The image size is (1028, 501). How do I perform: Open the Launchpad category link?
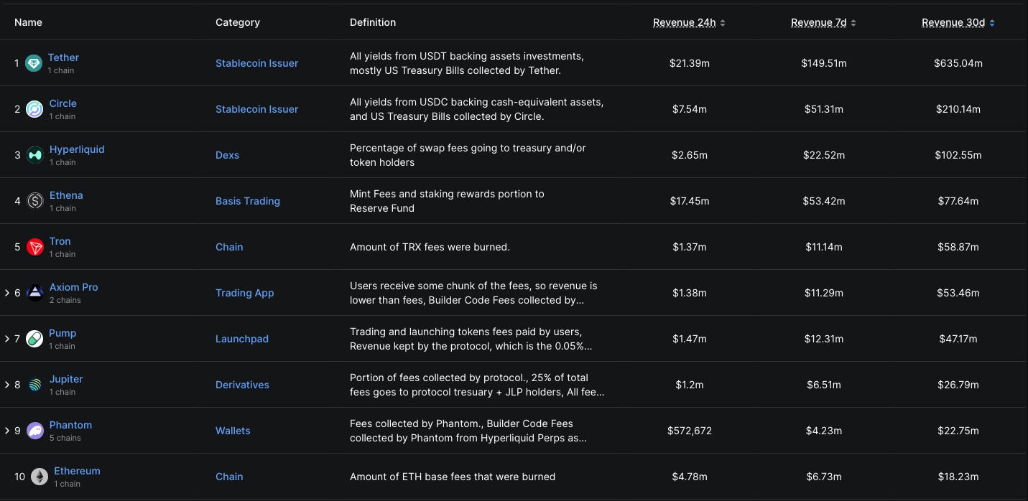click(x=242, y=339)
